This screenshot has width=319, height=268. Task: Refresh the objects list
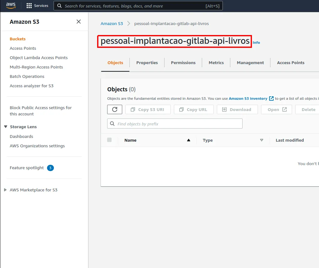(x=115, y=109)
